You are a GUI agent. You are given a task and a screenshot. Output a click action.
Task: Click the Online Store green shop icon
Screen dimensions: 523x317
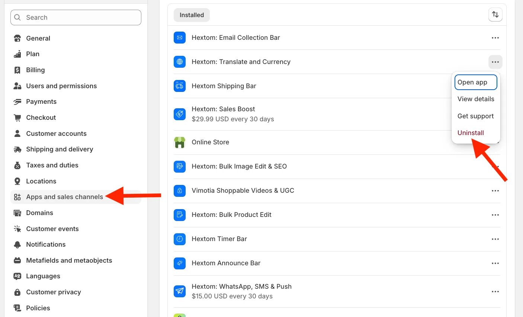180,142
